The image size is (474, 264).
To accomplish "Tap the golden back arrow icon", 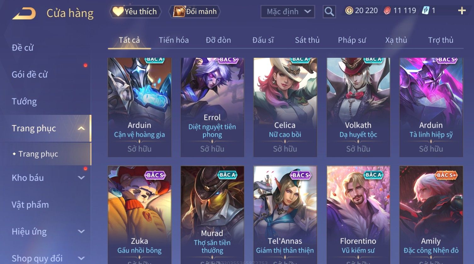I will point(24,13).
